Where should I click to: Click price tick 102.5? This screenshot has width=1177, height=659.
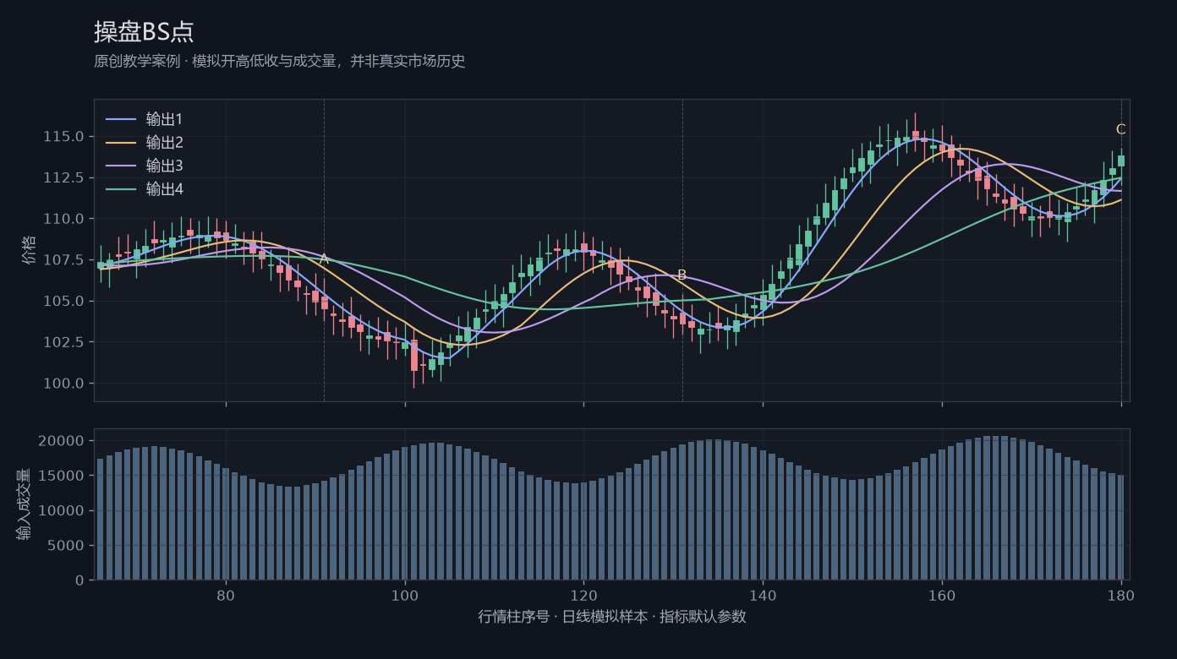tap(63, 342)
